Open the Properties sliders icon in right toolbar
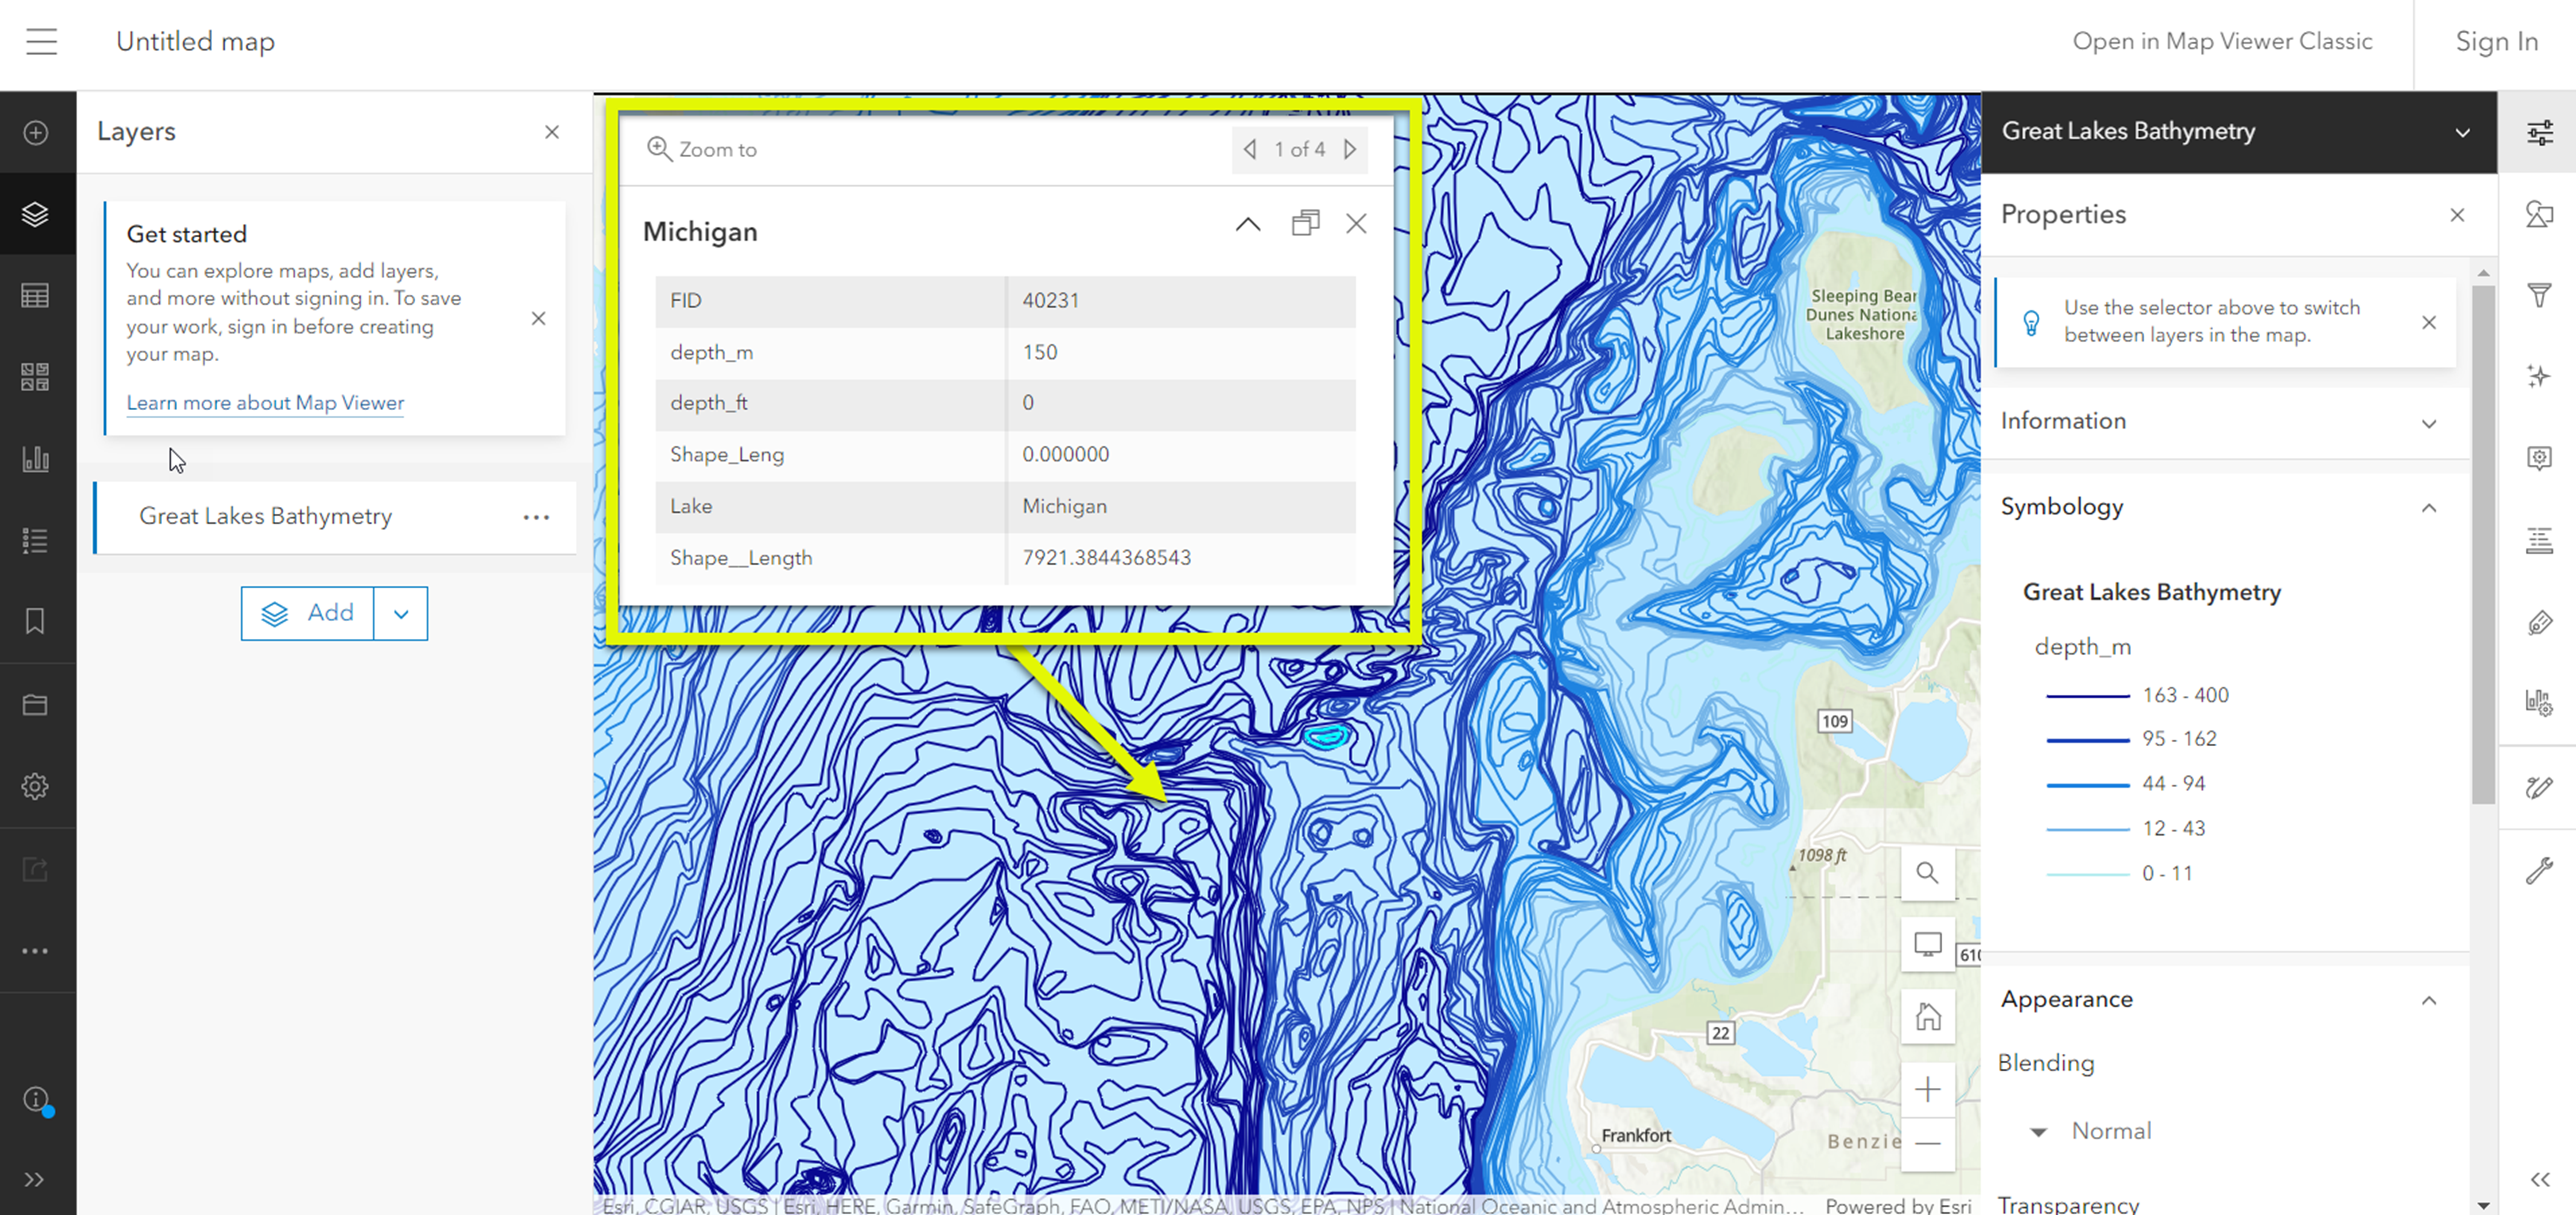Viewport: 2576px width, 1215px height. pos(2539,133)
